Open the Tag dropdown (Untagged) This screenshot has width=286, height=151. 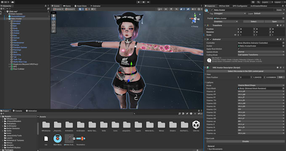click(x=230, y=14)
